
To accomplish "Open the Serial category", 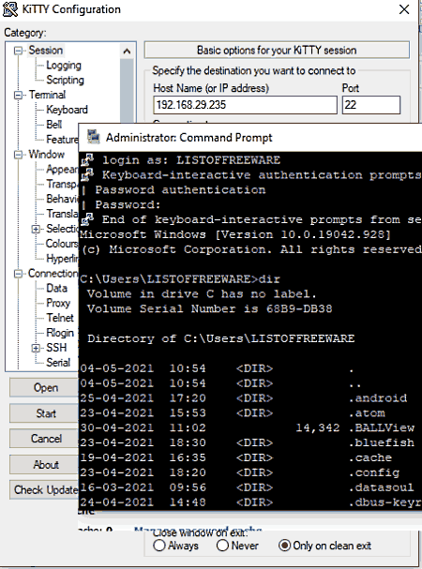I will point(58,363).
